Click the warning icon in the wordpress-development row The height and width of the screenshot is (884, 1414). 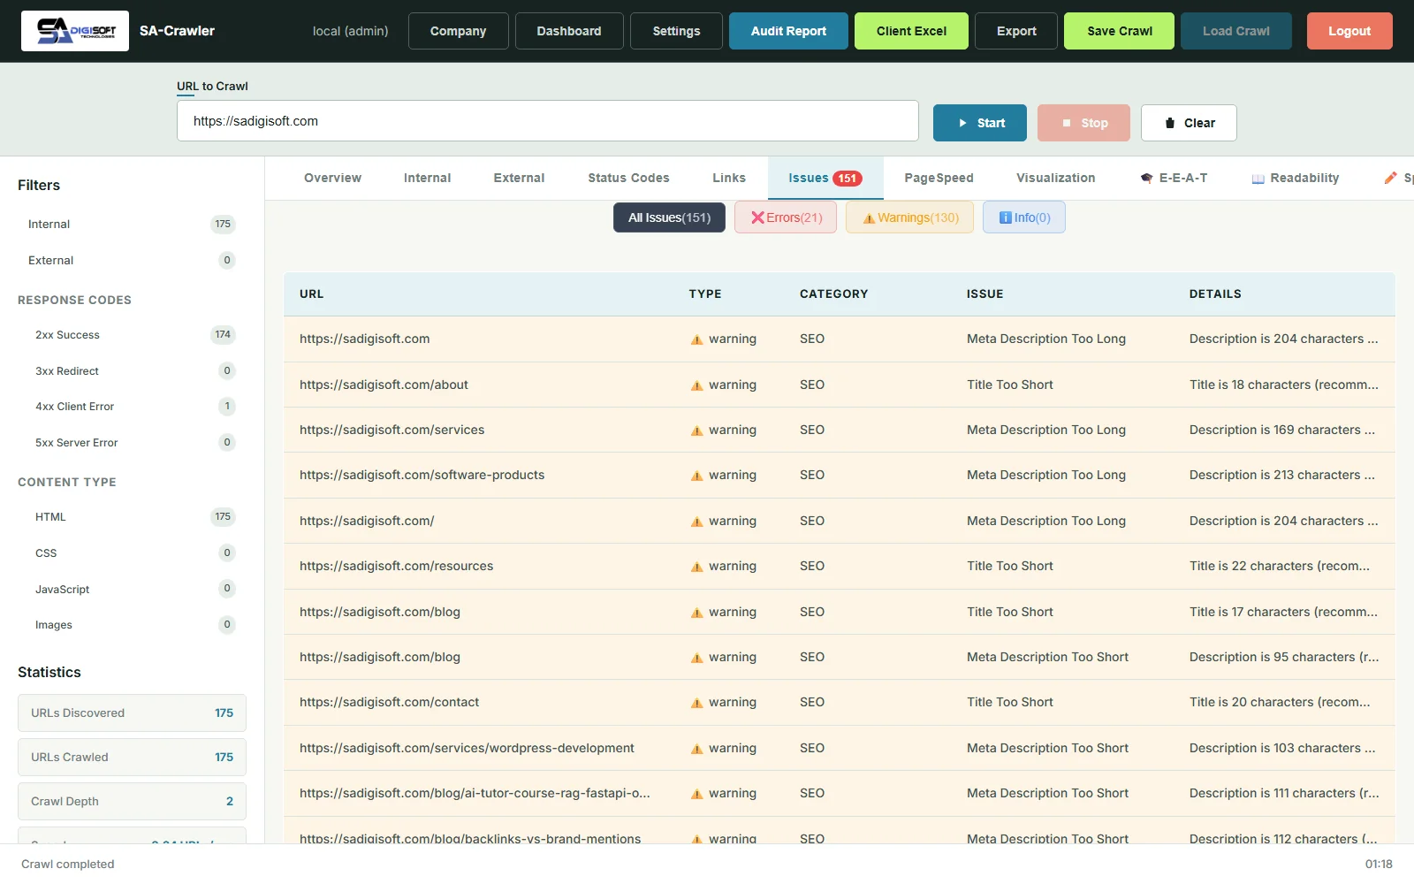[697, 749]
